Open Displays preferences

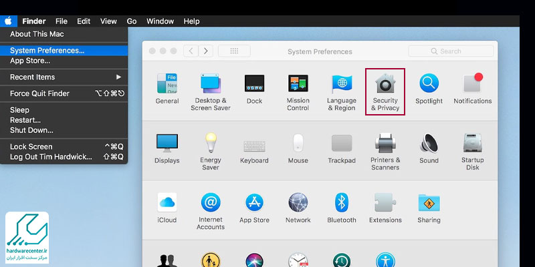coord(167,148)
